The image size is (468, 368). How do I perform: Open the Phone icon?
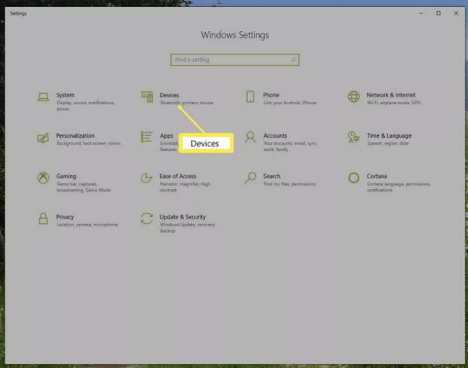click(250, 96)
